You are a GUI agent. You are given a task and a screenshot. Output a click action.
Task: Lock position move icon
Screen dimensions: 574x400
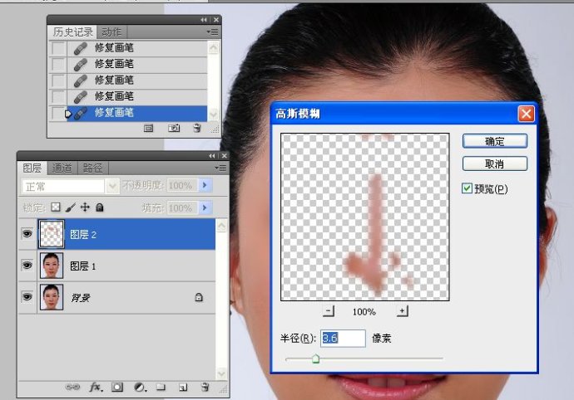[x=85, y=207]
